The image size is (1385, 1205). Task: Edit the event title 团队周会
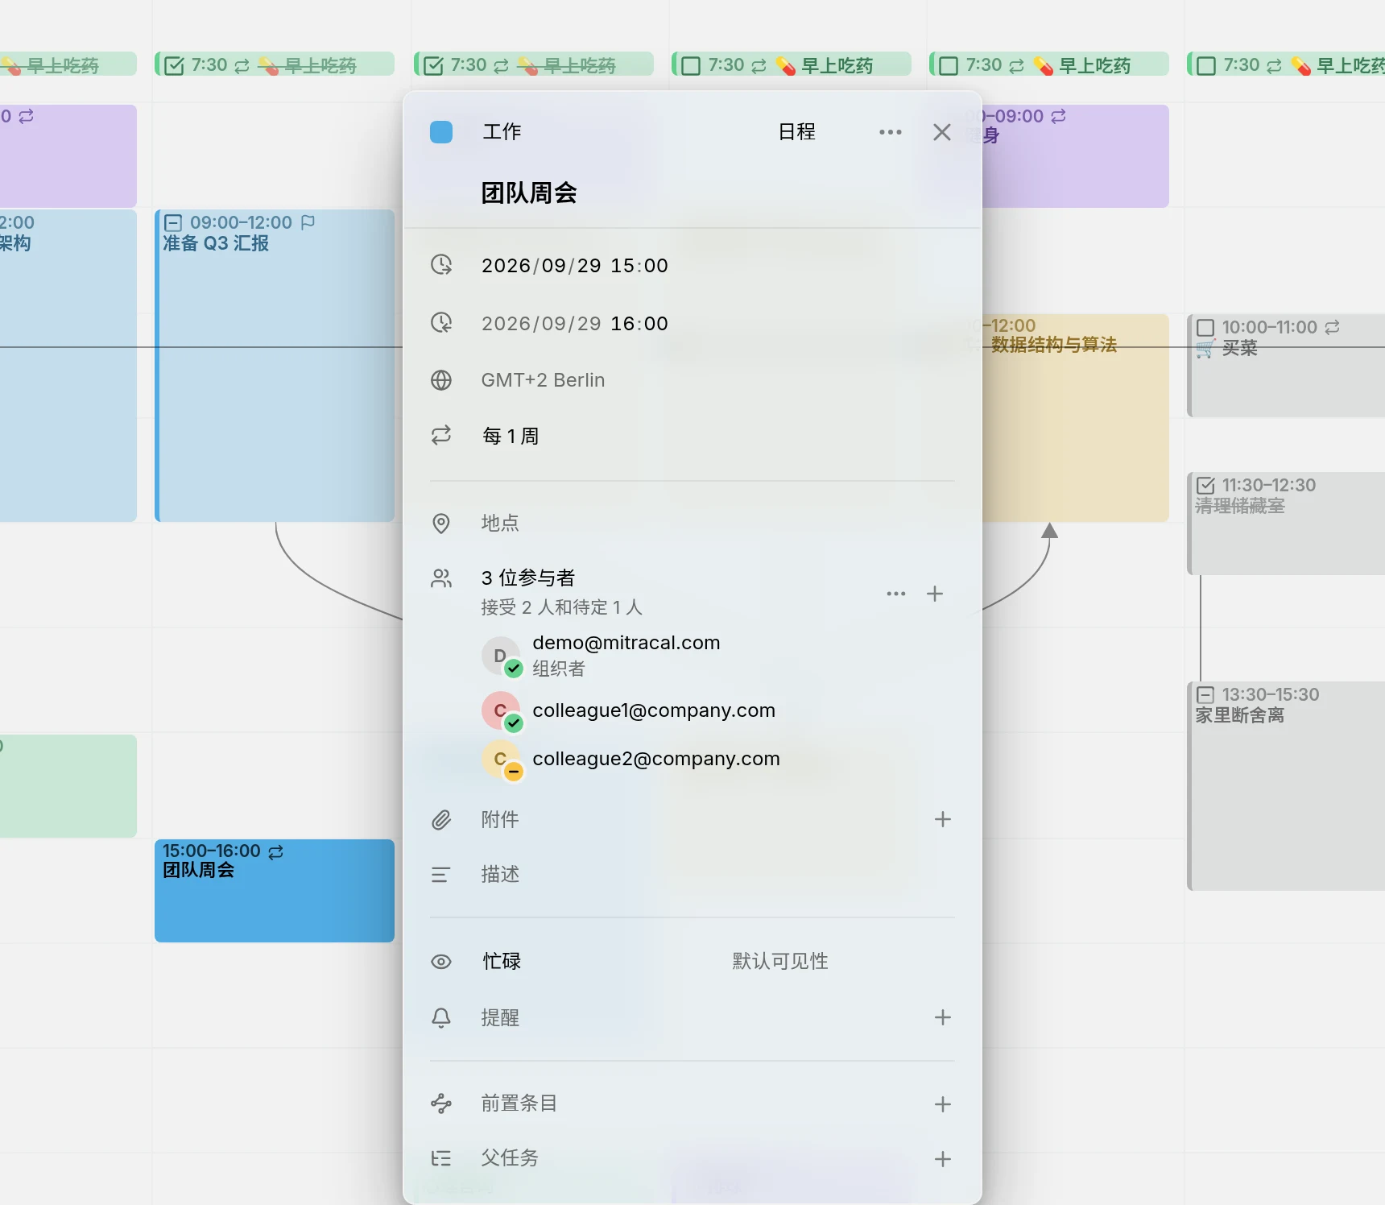529,193
